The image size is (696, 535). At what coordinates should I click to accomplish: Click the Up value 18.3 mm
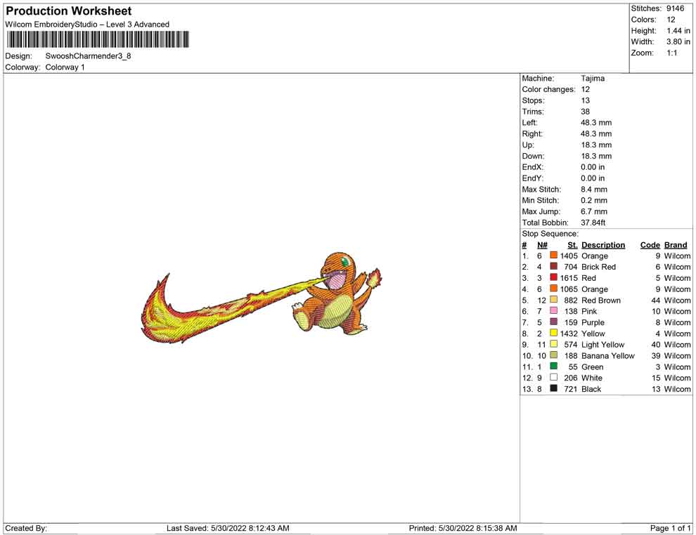pyautogui.click(x=596, y=145)
